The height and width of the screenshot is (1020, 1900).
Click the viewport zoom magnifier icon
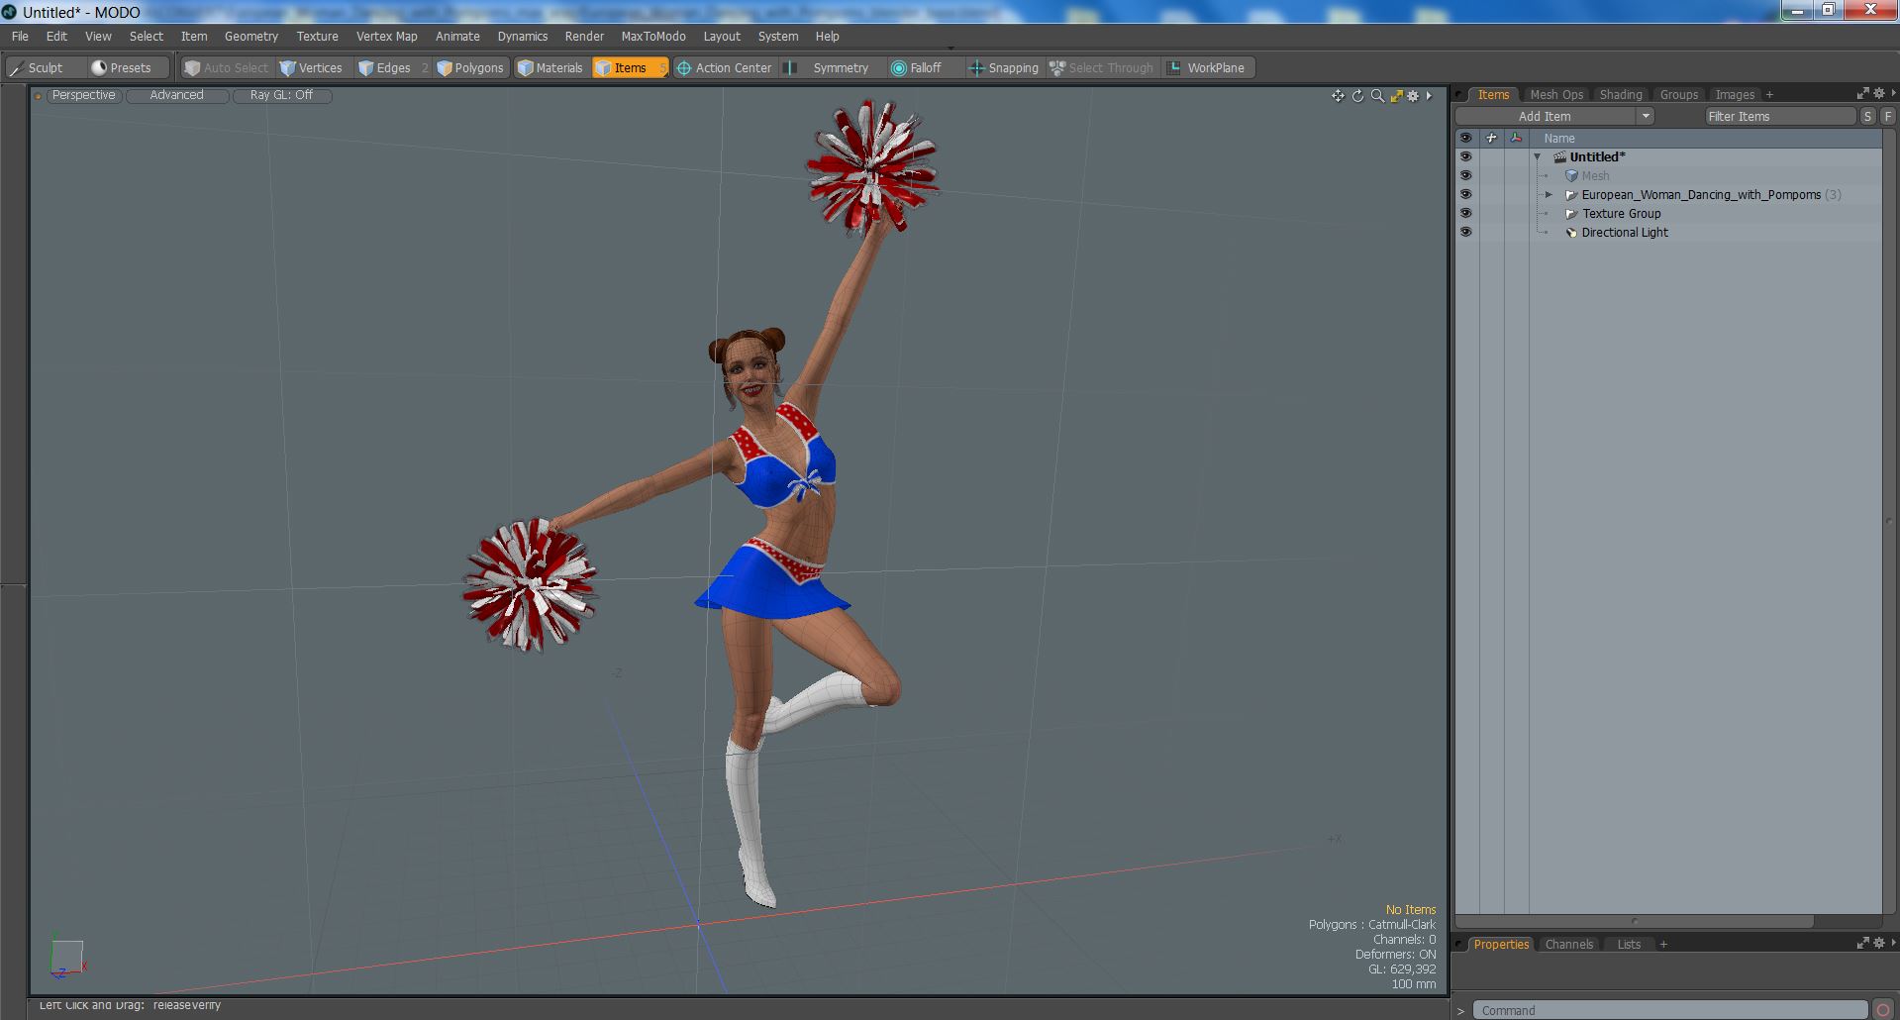tap(1377, 96)
